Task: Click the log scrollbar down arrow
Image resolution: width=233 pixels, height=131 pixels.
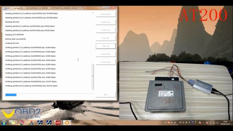Action: [x=93, y=90]
